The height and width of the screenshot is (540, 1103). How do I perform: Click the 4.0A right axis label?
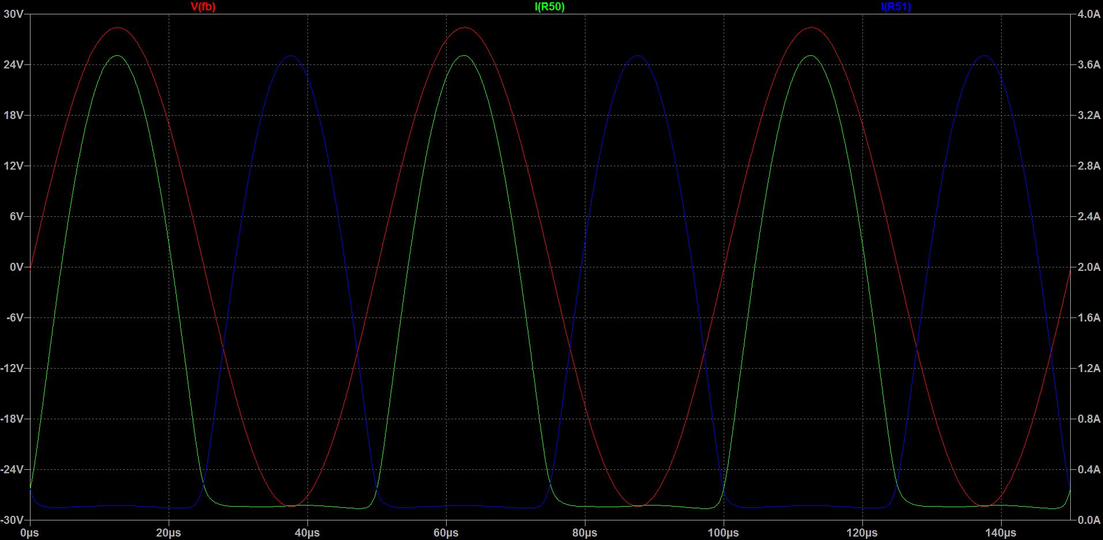1089,14
